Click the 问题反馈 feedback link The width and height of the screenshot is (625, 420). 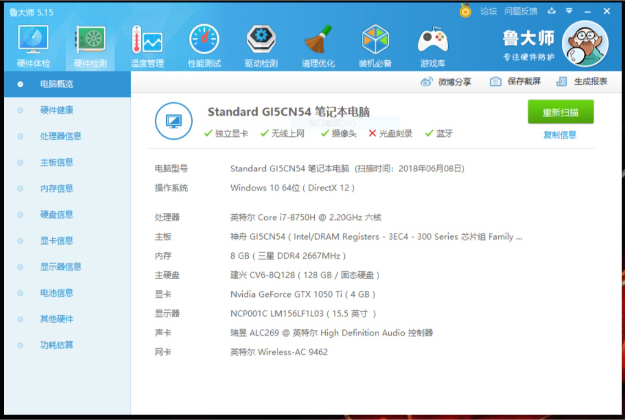click(521, 11)
